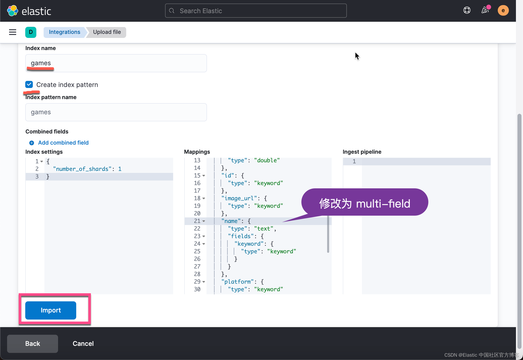Image resolution: width=523 pixels, height=360 pixels.
Task: Click Cancel in the bottom bar
Action: [x=83, y=344]
